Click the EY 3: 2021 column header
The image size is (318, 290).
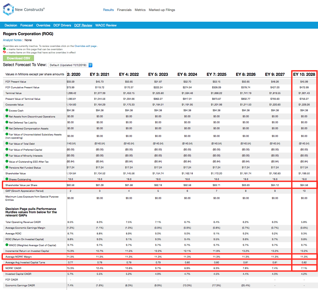[100, 74]
